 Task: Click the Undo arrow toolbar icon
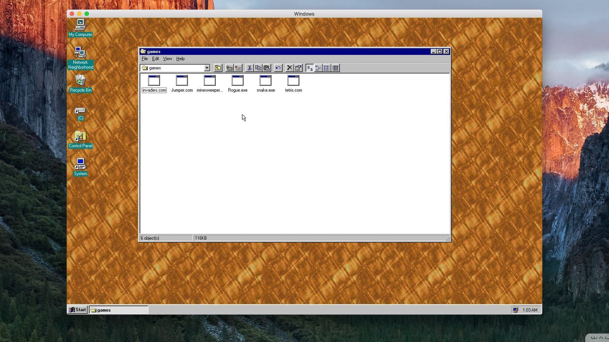point(278,68)
